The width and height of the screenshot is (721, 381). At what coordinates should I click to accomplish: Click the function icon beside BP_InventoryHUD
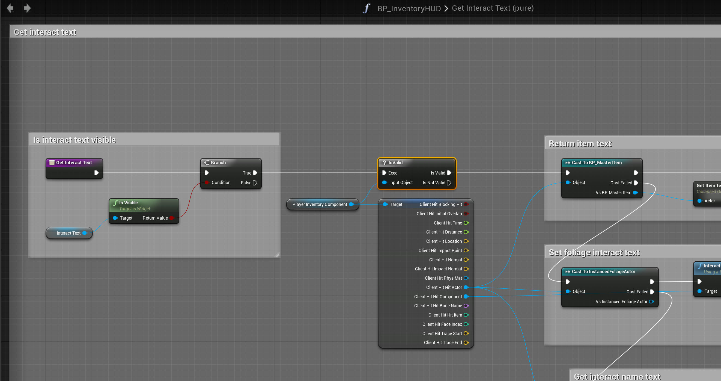[x=367, y=8]
